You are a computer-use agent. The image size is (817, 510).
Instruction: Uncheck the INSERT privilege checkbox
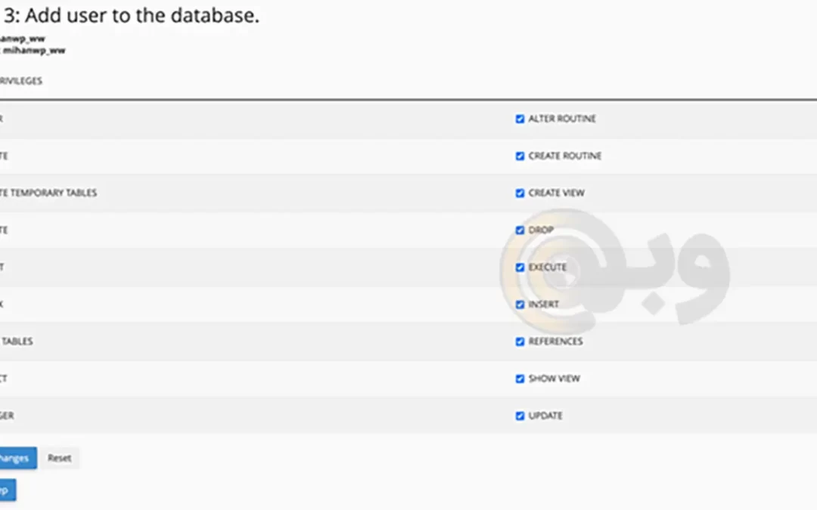pyautogui.click(x=520, y=304)
